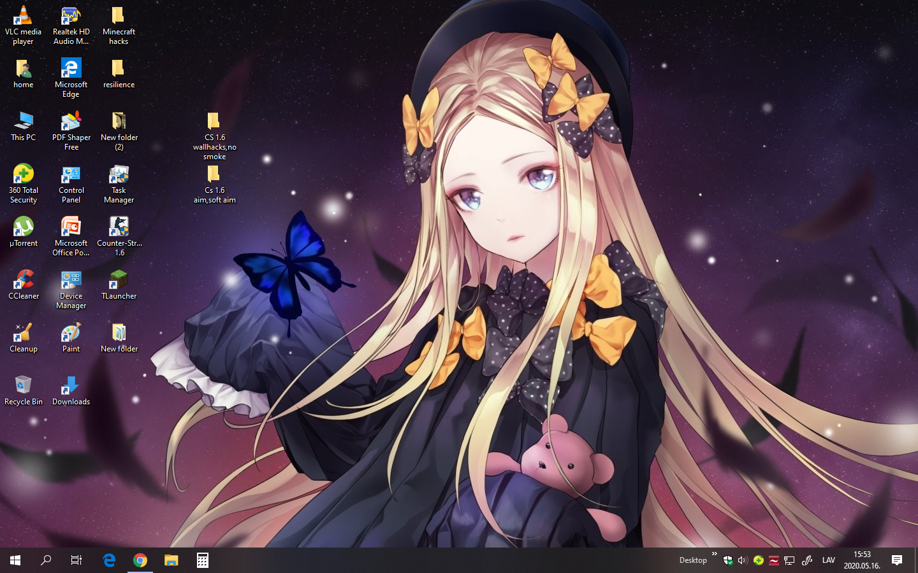This screenshot has height=573, width=918.
Task: Click the Desktop toolbar label
Action: 693,560
